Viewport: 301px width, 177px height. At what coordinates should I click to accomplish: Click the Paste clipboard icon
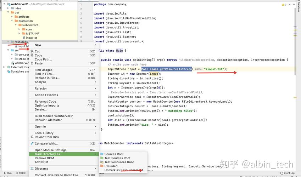[32, 63]
